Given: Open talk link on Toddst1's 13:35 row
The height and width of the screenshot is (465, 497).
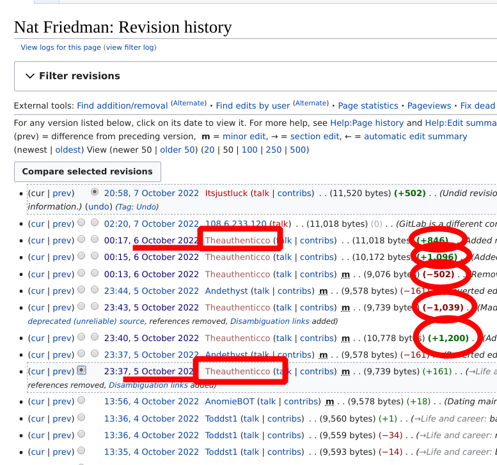Looking at the screenshot, I should (x=251, y=452).
